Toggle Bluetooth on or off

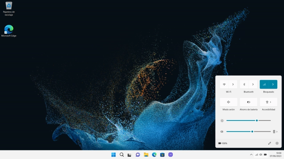tap(244, 85)
